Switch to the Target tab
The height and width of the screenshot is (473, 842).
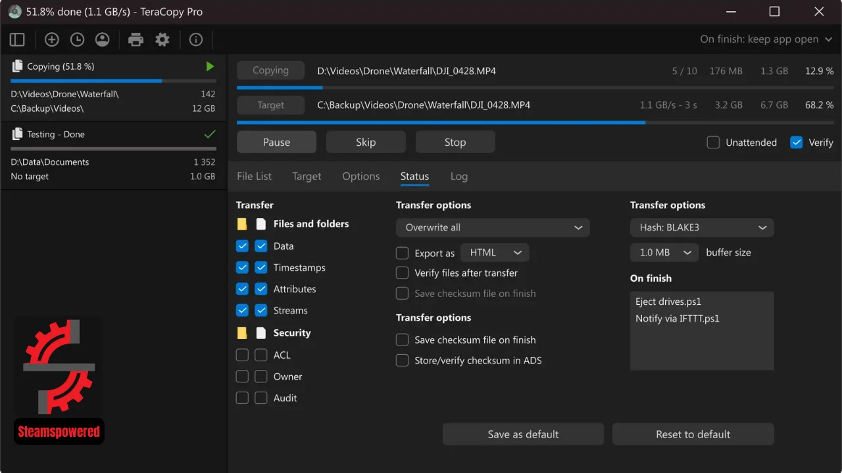pos(307,176)
